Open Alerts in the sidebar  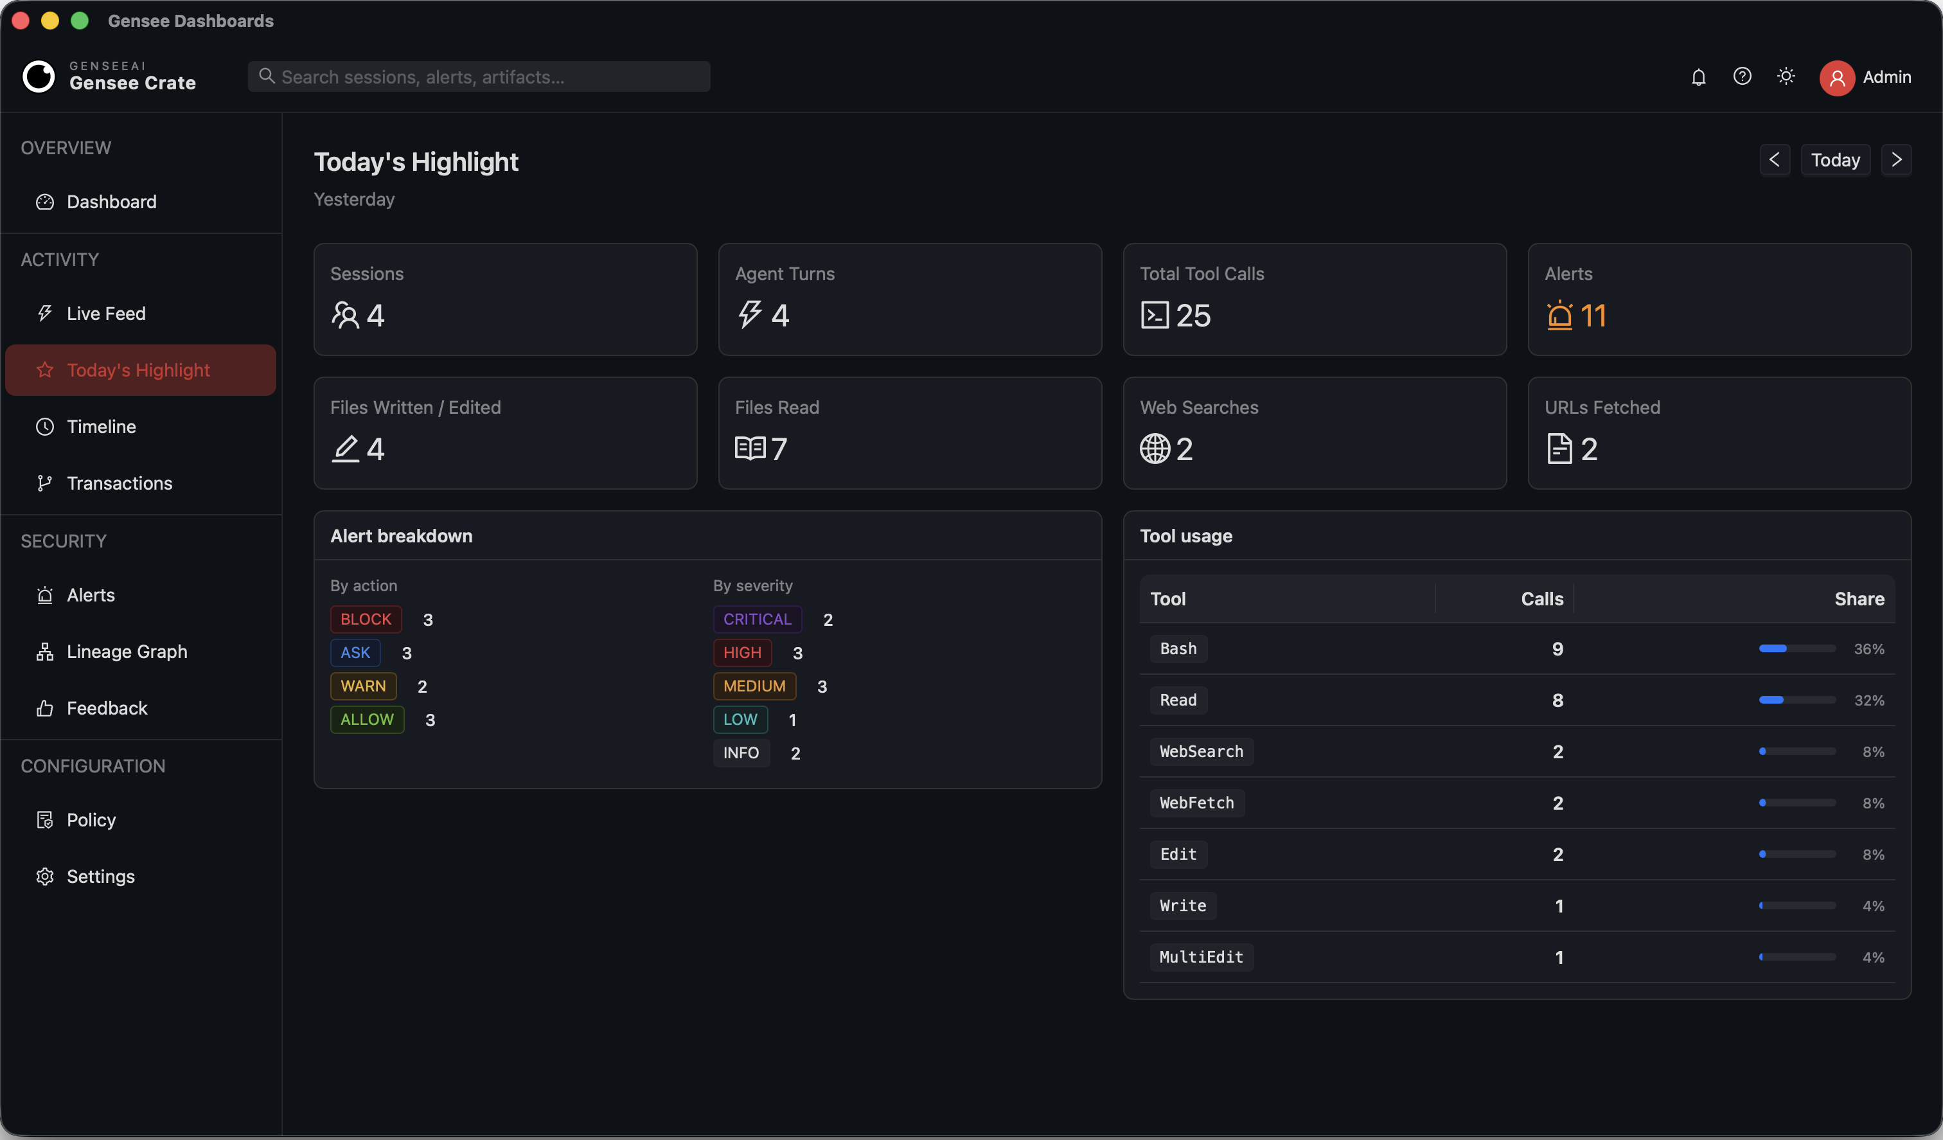click(x=141, y=594)
